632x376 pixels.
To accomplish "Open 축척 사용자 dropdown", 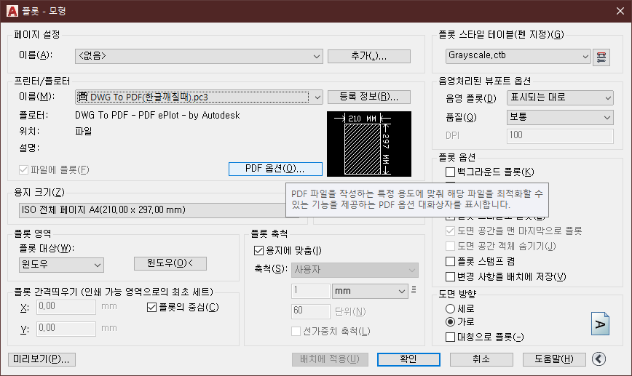I will 355,270.
